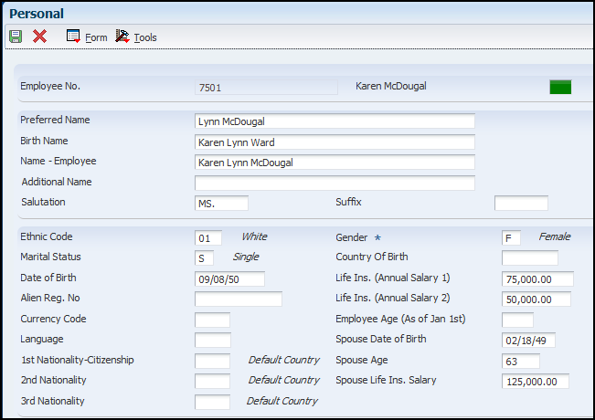This screenshot has width=595, height=420.
Task: Click the Life Ins. Annual Salary 2 field
Action: pos(537,299)
